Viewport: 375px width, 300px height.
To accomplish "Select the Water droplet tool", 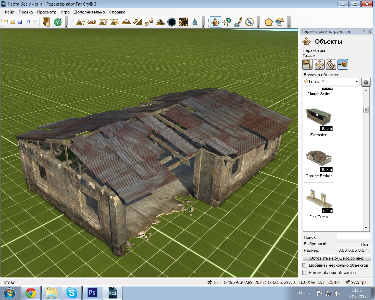I will coord(195,22).
